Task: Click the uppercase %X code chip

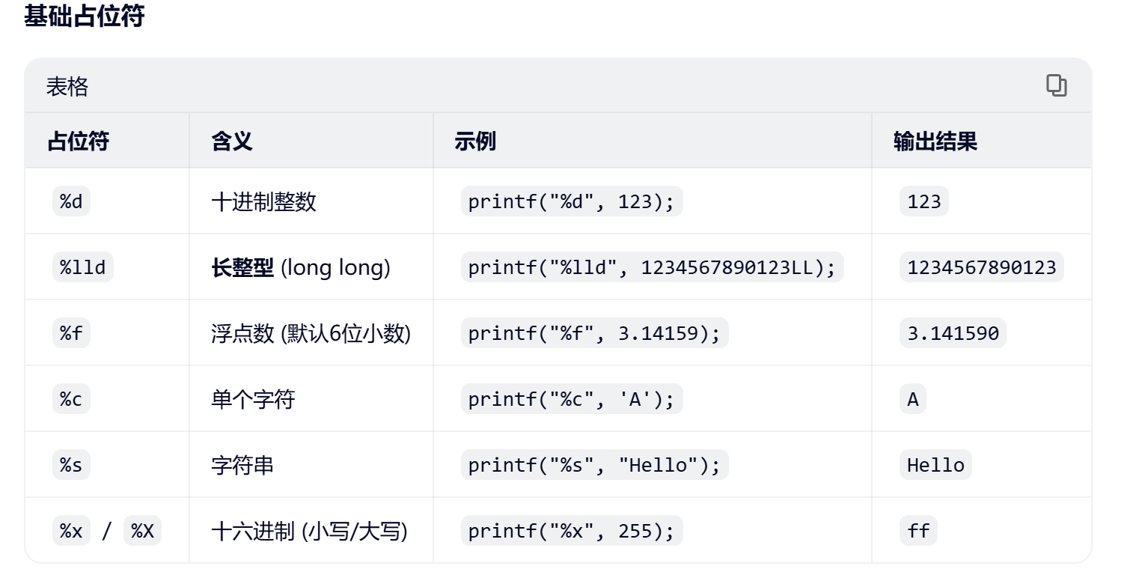Action: click(x=142, y=531)
